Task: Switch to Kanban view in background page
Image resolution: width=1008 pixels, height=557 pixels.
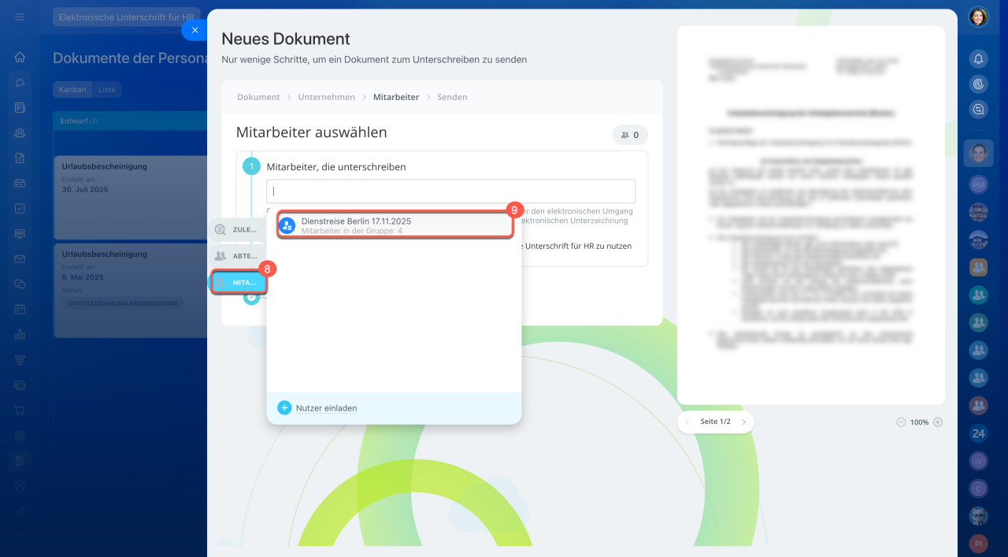Action: (72, 89)
